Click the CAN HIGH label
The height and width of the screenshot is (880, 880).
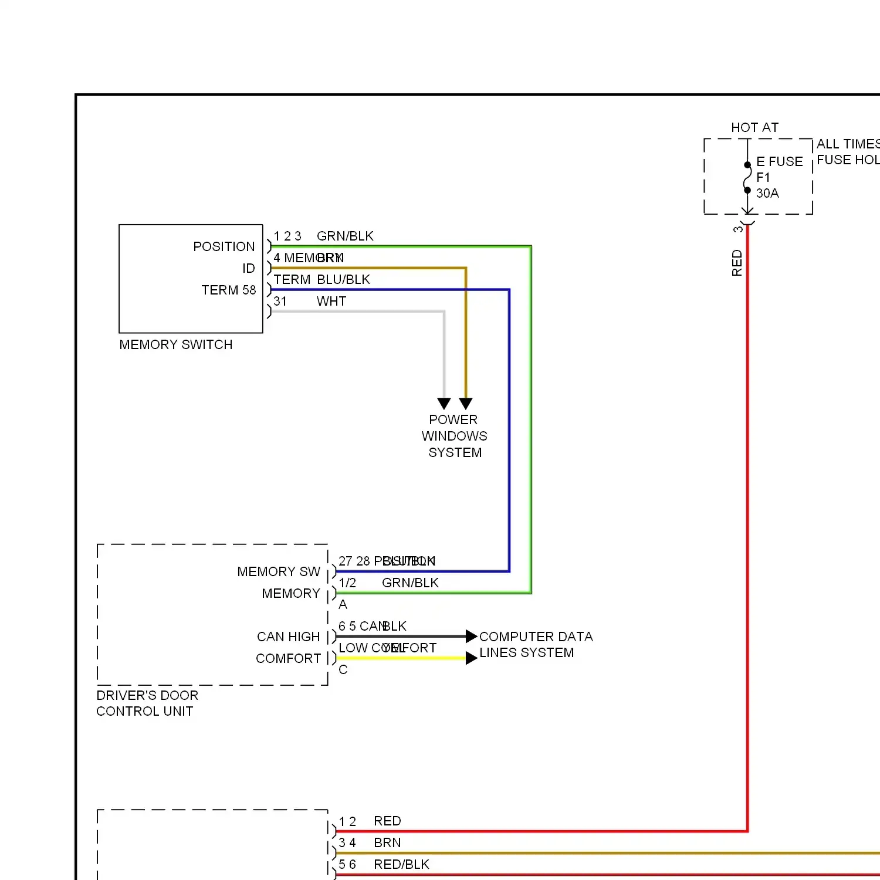[x=289, y=637]
